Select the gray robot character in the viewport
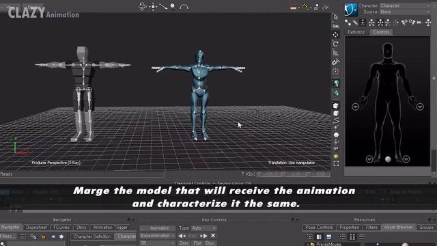 point(83,94)
